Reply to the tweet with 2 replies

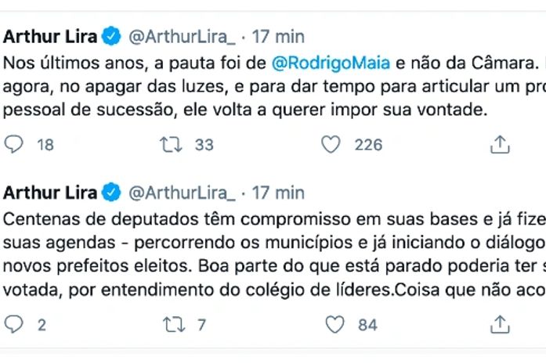tap(14, 323)
